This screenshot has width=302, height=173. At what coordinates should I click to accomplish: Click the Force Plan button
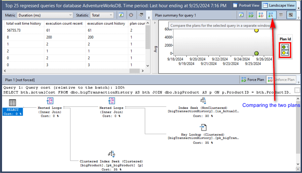point(252,79)
